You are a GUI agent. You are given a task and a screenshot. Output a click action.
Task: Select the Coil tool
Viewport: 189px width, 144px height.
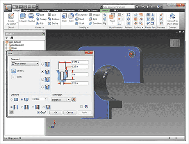[52, 15]
